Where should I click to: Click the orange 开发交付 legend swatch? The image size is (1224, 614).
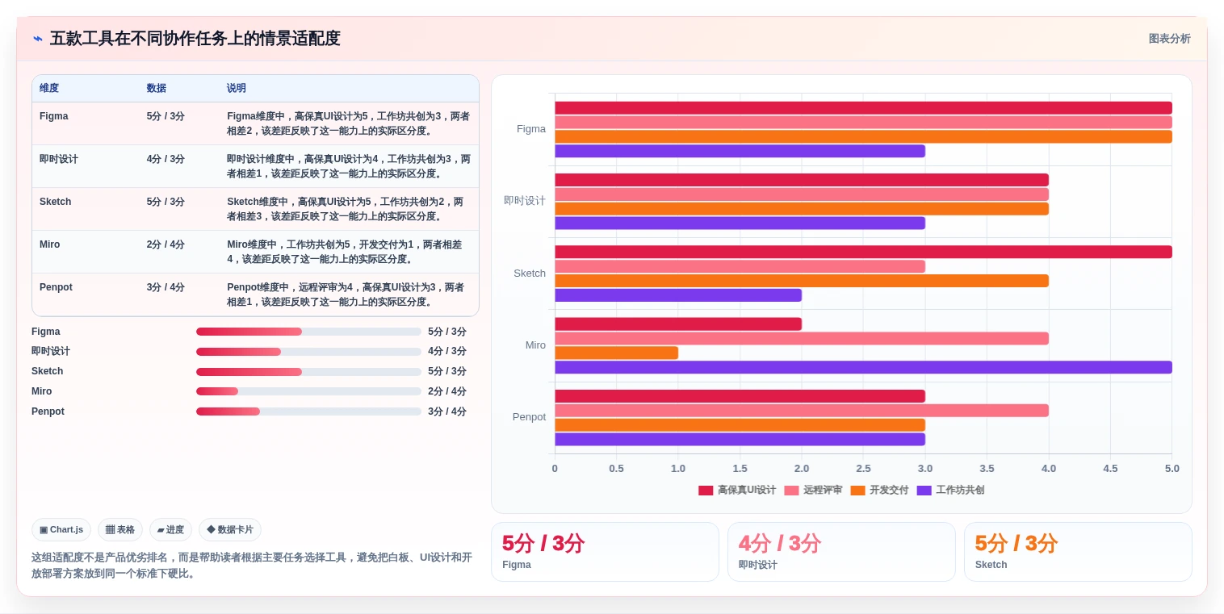[857, 491]
